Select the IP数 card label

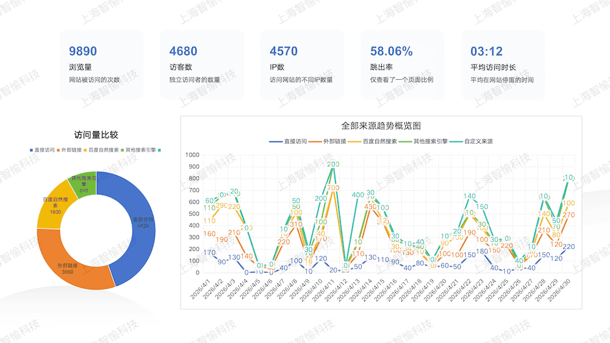coord(277,67)
